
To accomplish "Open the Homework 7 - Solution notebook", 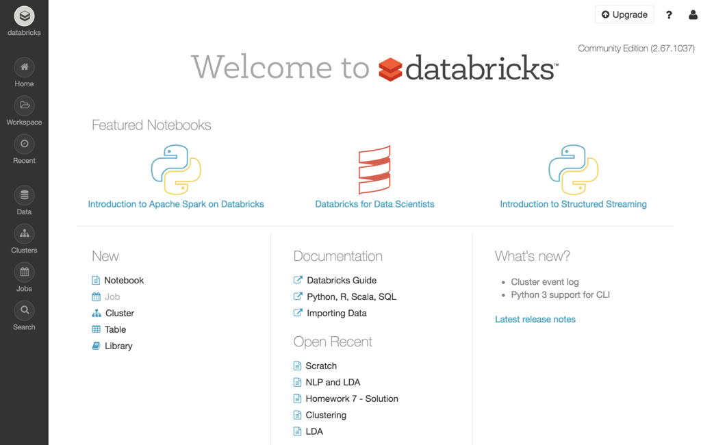I will point(352,398).
